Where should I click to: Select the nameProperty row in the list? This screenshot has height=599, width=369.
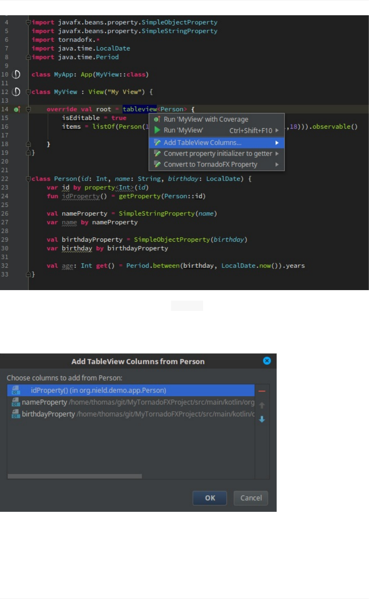point(131,402)
